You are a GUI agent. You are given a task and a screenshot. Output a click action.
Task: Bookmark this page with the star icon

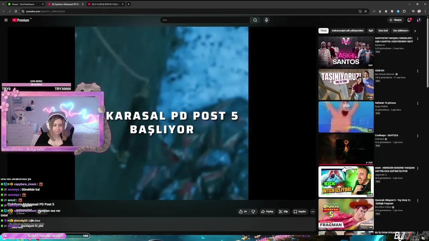[366, 11]
